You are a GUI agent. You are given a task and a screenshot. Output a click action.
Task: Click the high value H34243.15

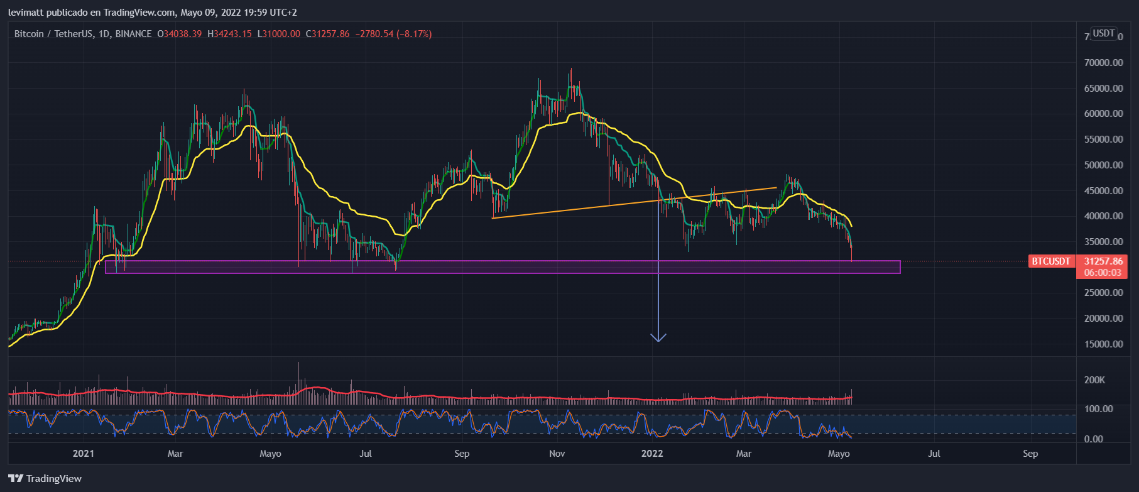[229, 34]
